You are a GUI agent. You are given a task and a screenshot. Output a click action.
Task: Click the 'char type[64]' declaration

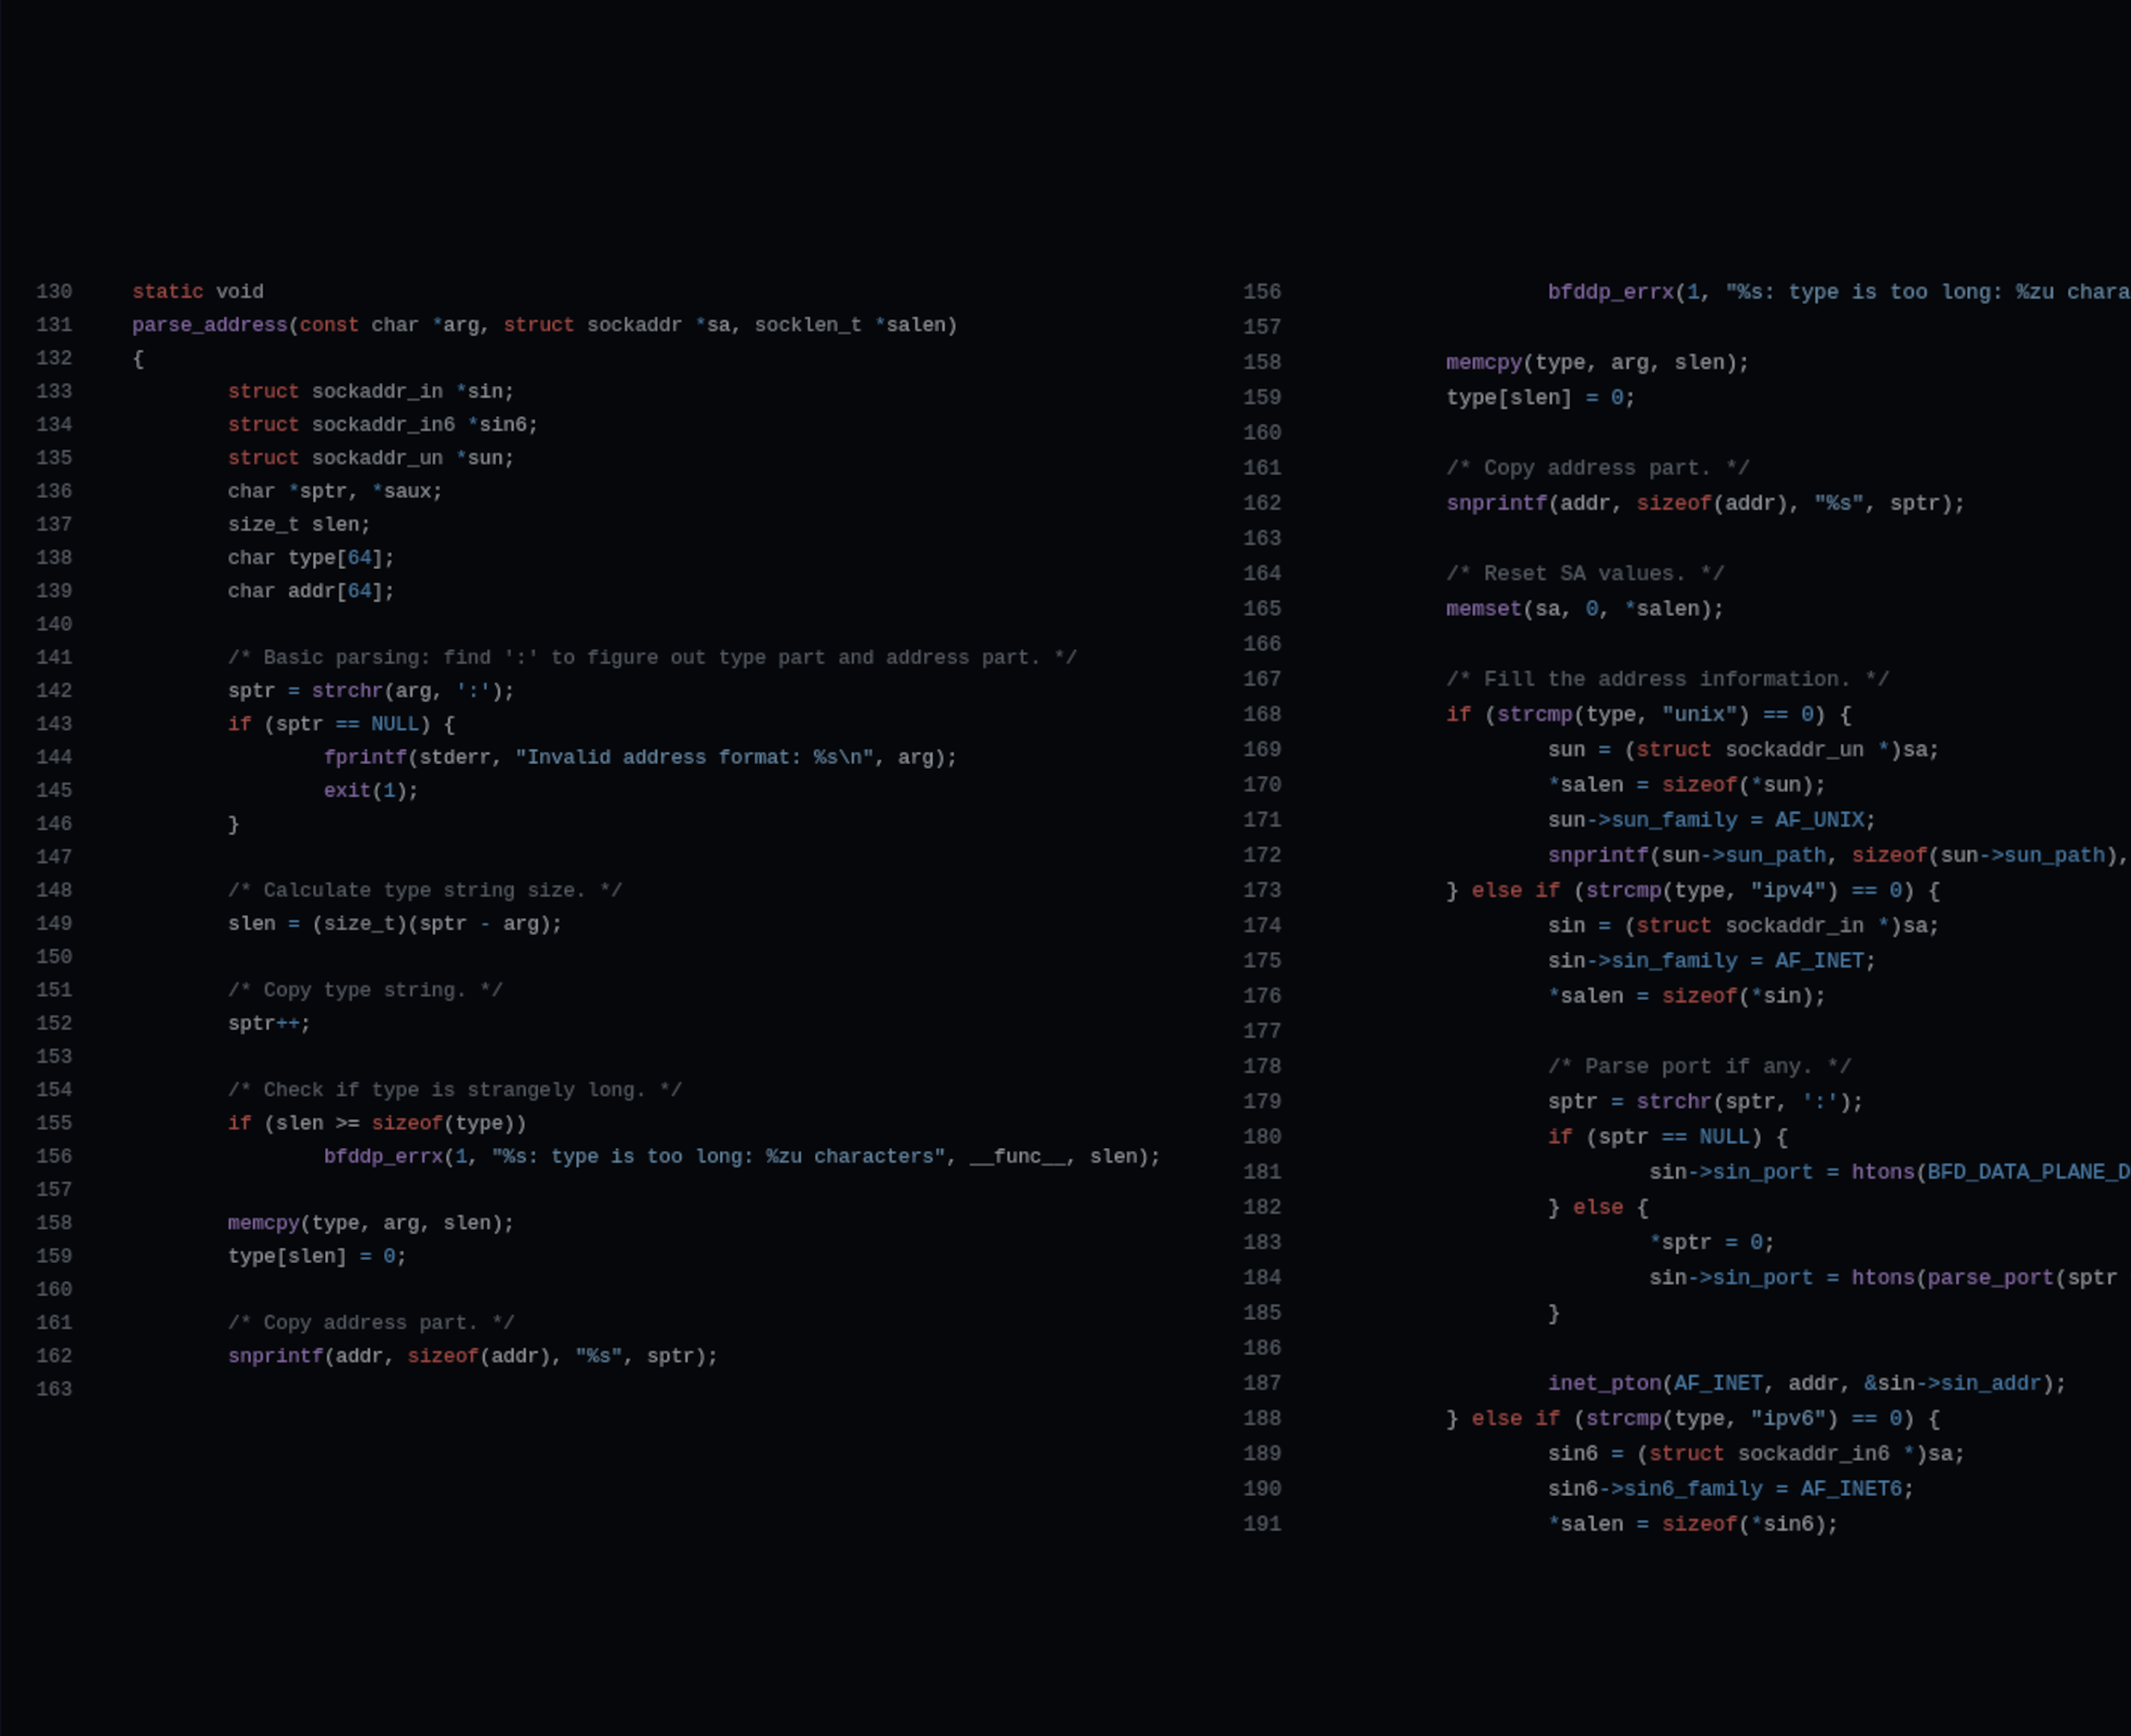pyautogui.click(x=310, y=558)
